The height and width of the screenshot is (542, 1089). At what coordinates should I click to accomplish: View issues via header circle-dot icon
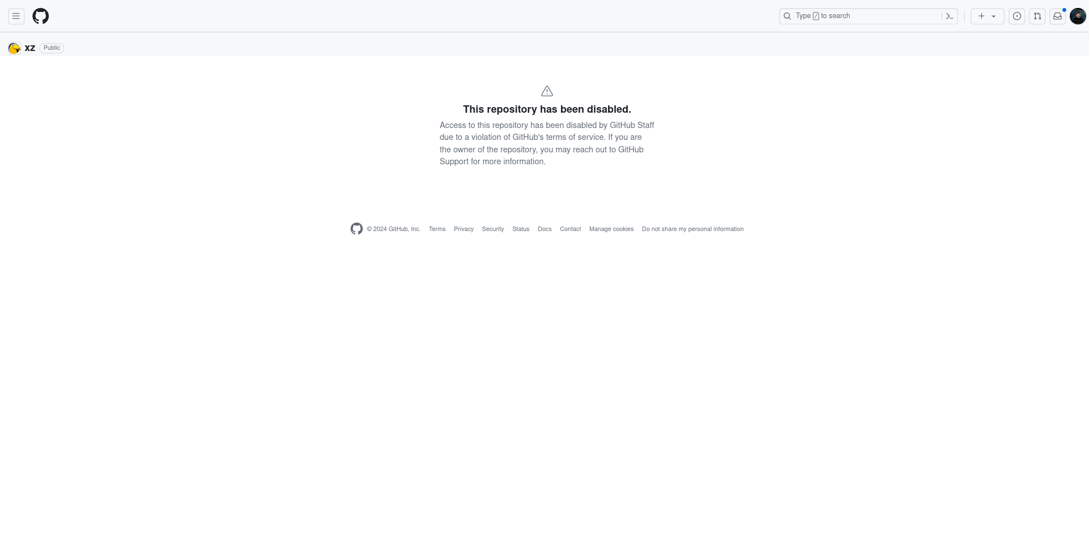click(x=1017, y=16)
